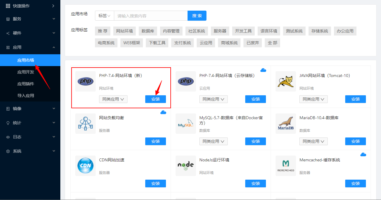Install MySQL-5.7-数据库
Viewport: 381px width, 200px height.
click(x=256, y=141)
